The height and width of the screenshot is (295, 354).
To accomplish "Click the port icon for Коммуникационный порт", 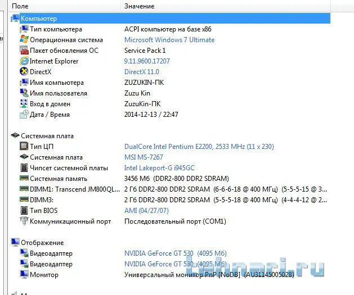I will 24,221.
